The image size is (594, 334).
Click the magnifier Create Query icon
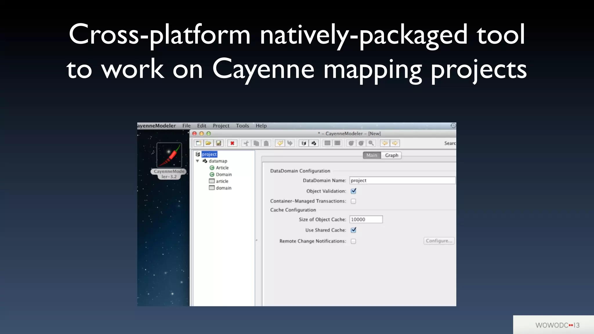click(x=371, y=143)
